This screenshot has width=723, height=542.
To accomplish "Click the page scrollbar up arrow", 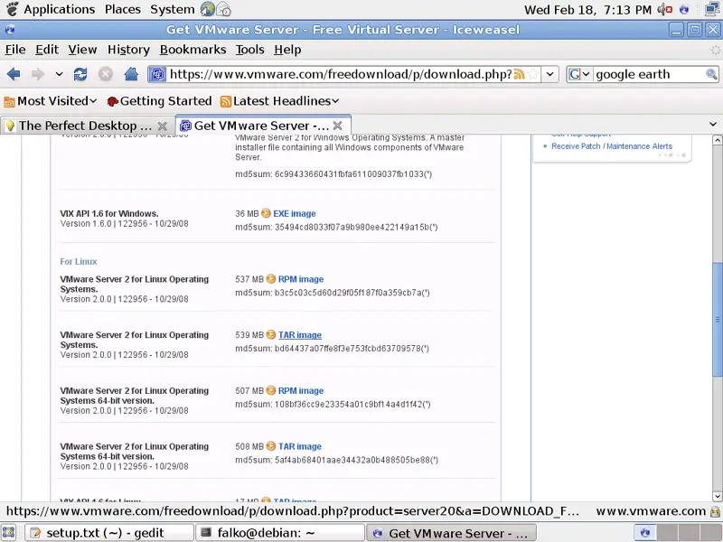I will [x=717, y=140].
